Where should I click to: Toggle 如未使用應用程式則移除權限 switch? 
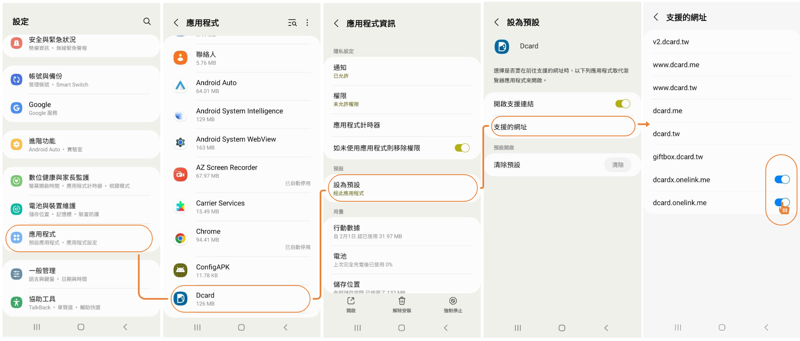[462, 148]
